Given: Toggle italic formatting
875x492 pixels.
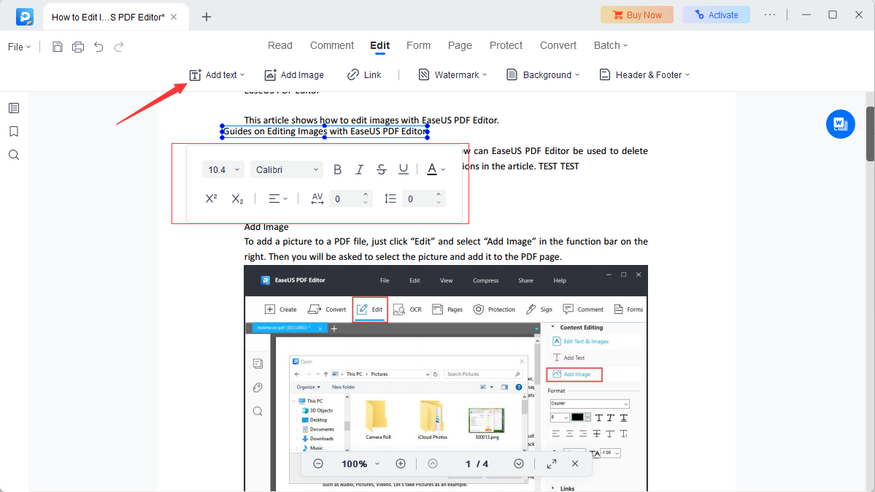Looking at the screenshot, I should point(359,170).
